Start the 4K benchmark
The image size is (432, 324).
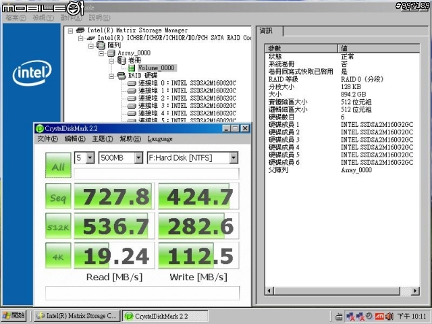pos(58,255)
